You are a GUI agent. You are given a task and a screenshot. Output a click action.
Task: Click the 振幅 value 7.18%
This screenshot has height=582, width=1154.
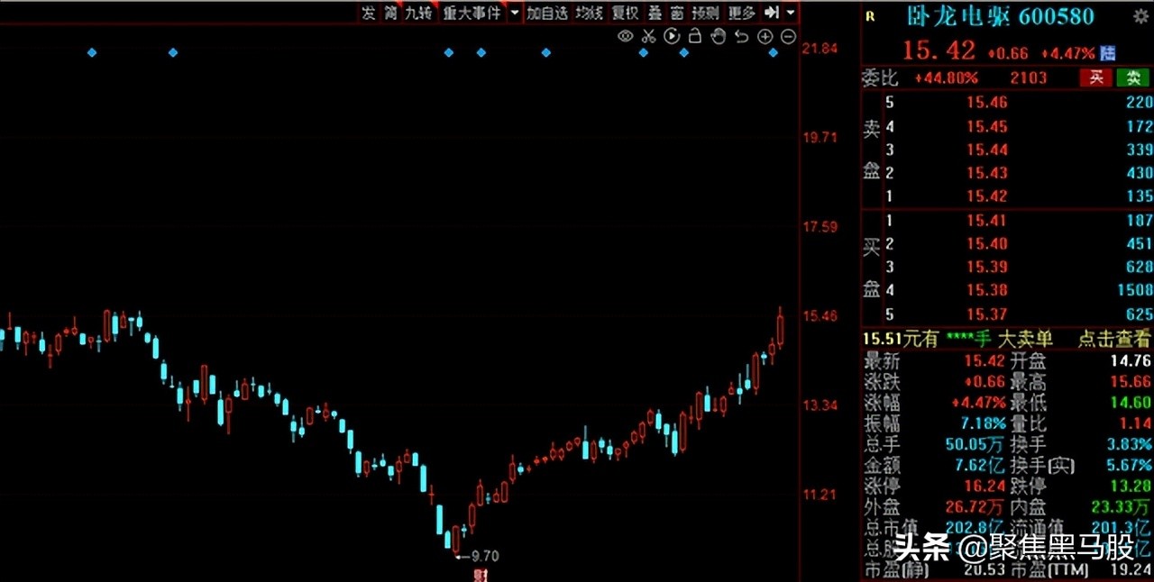(x=985, y=423)
